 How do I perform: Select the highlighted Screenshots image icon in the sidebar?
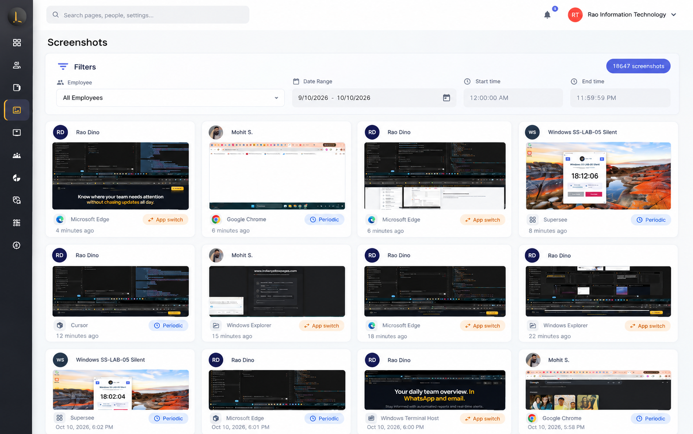[x=17, y=110]
